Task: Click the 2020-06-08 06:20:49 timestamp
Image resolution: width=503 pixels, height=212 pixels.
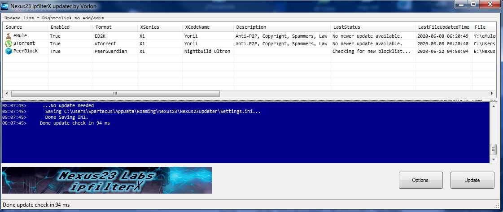Action: pyautogui.click(x=443, y=36)
